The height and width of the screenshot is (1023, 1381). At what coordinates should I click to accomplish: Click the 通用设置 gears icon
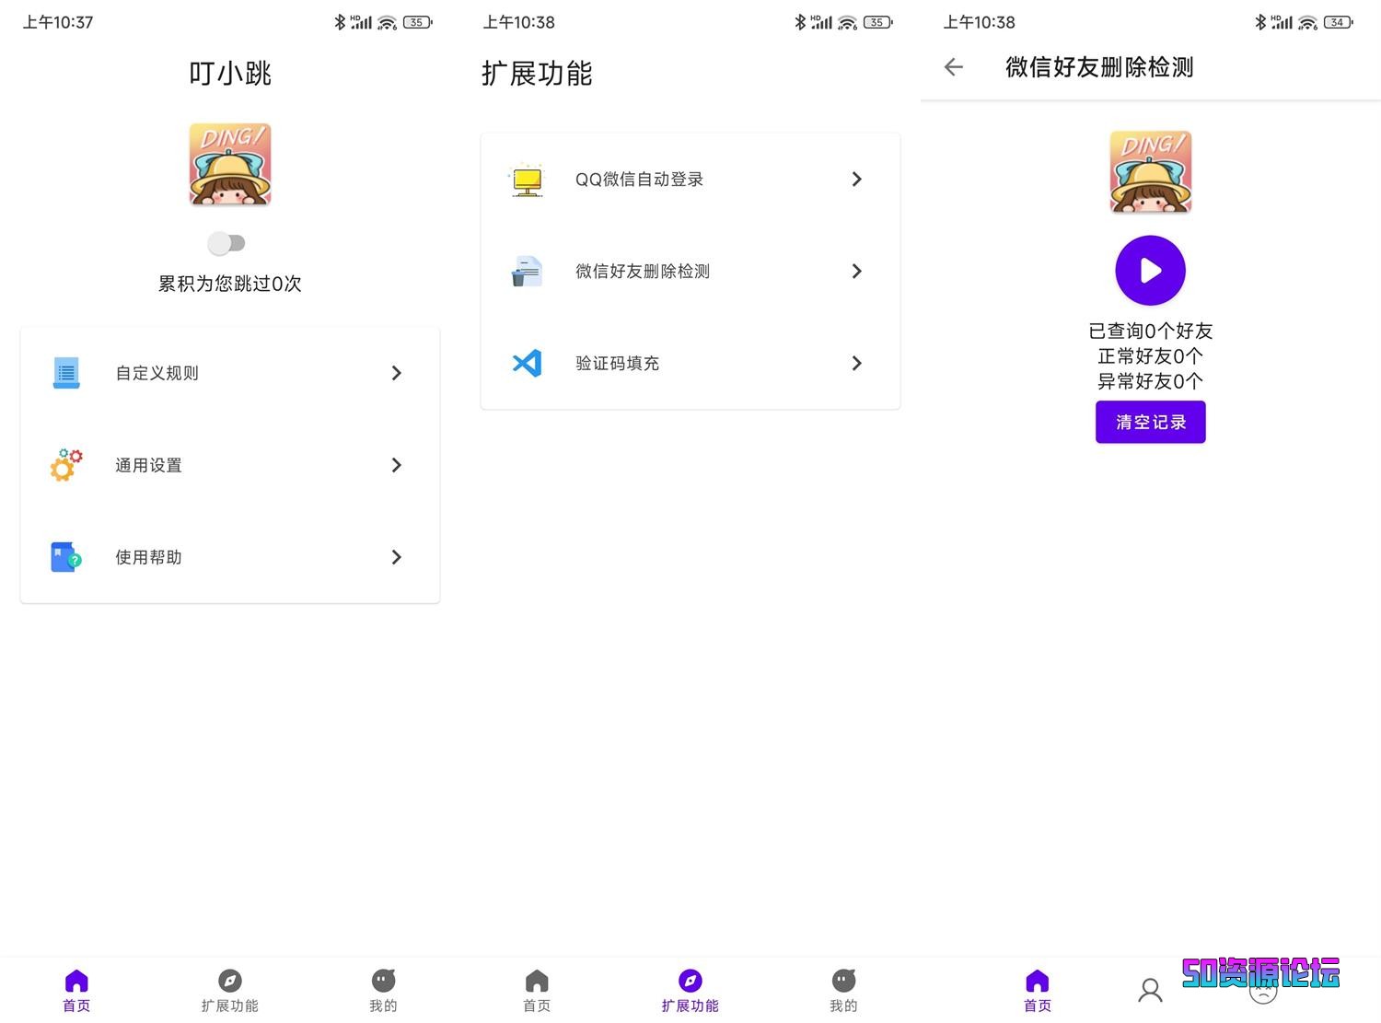pos(66,465)
